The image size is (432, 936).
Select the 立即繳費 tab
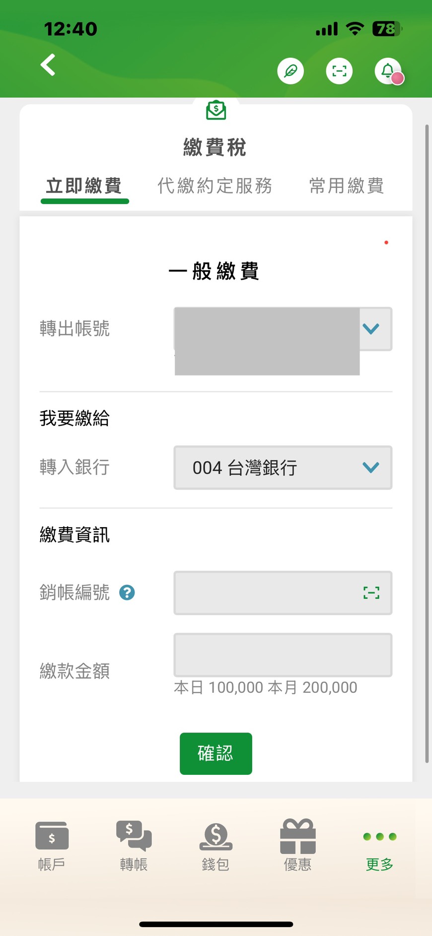pos(84,187)
